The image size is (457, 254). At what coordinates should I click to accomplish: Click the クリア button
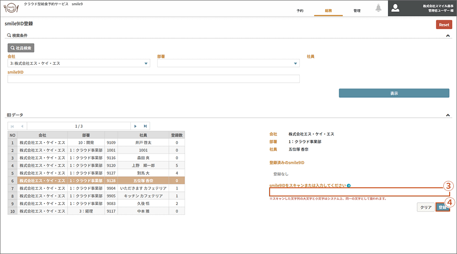(426, 207)
